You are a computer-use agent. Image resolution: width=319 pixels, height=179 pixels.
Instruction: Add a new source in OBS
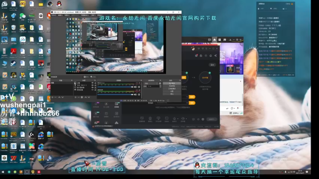(75, 97)
